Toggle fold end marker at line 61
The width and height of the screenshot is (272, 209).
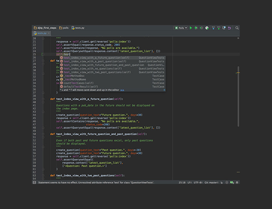click(43, 169)
